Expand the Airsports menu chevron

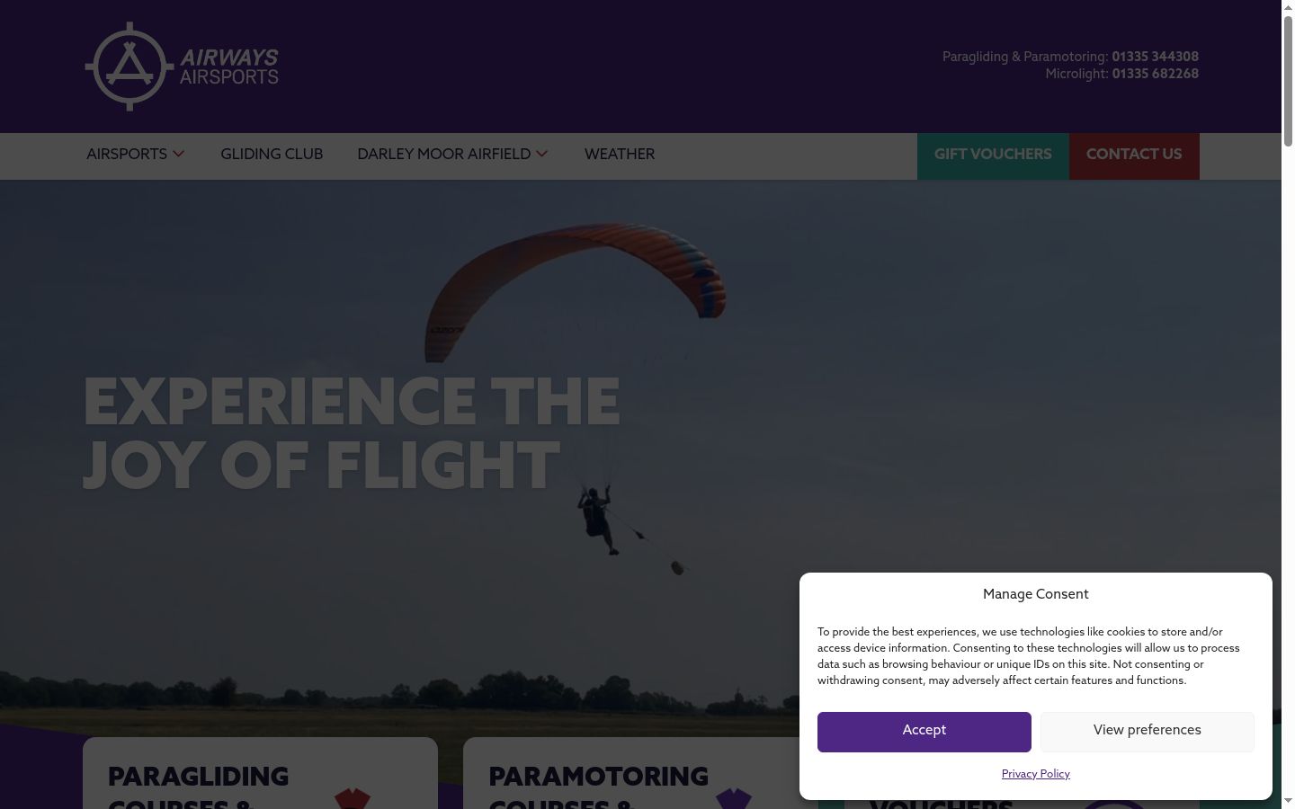(179, 154)
